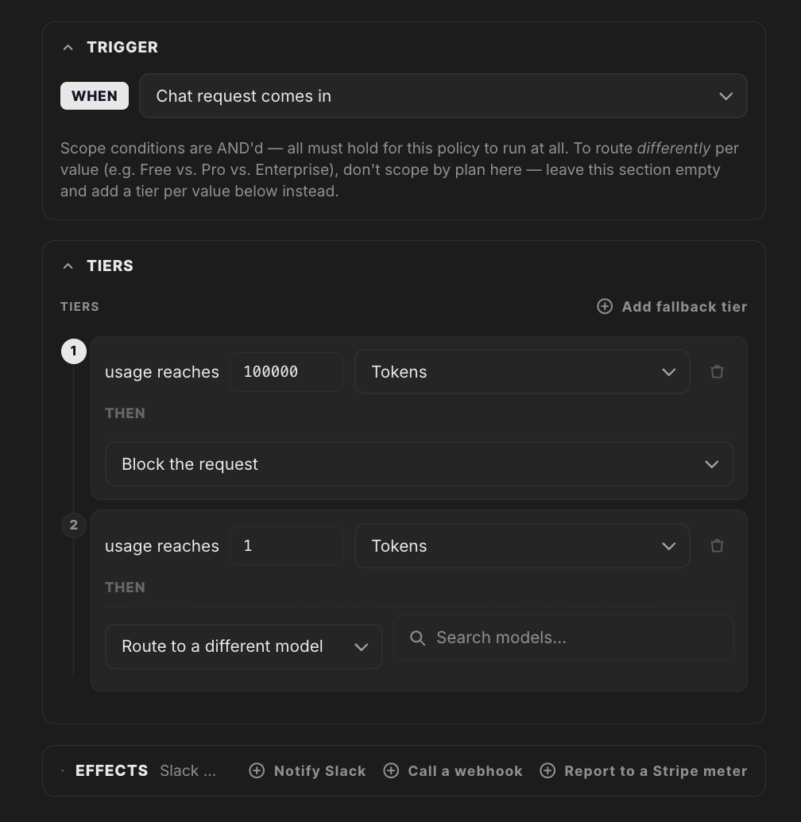Click the WHEN badge
801x822 pixels.
tap(95, 96)
